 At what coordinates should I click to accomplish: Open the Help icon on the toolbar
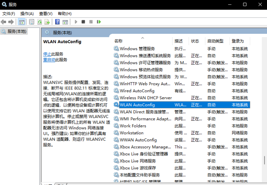click(x=57, y=22)
